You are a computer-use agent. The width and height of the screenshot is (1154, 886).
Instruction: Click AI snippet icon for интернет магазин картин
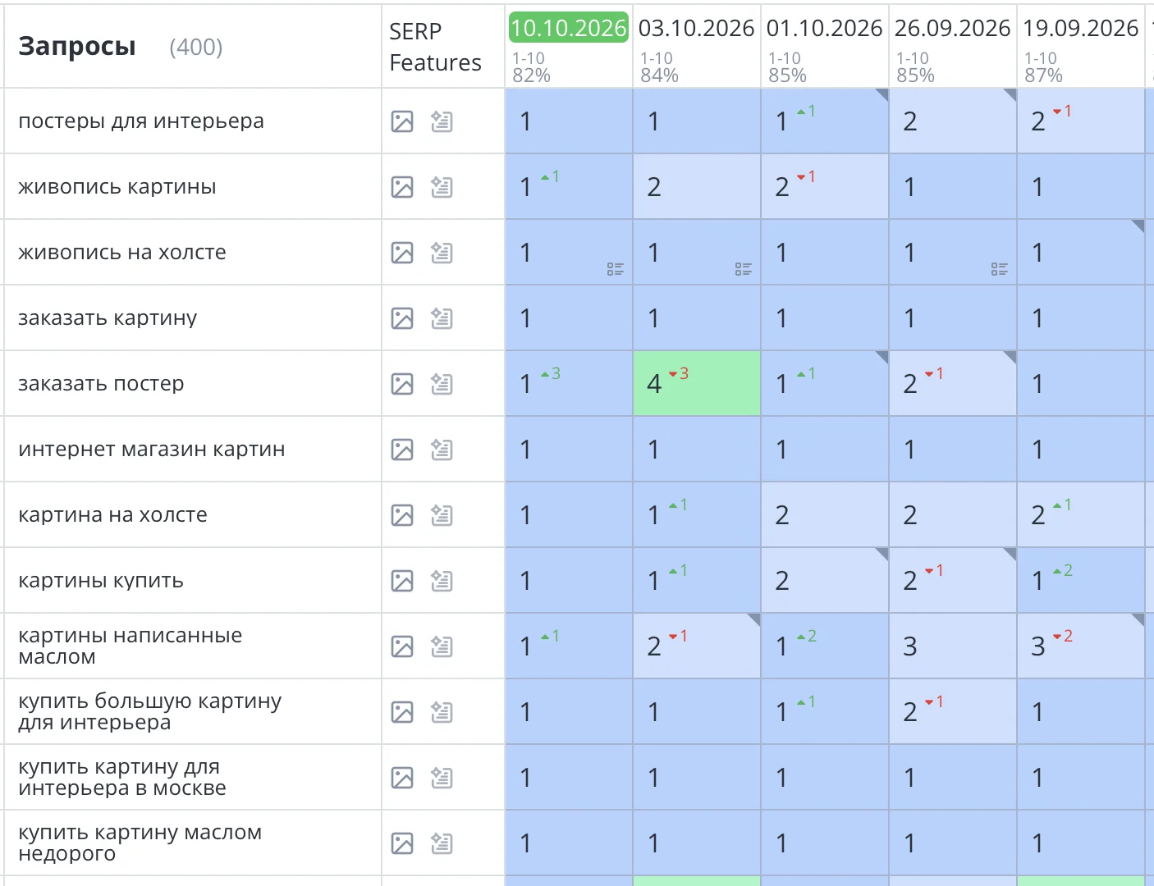point(442,450)
